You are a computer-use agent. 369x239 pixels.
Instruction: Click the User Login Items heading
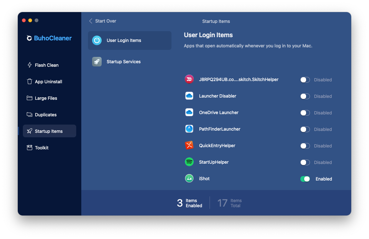pyautogui.click(x=208, y=35)
